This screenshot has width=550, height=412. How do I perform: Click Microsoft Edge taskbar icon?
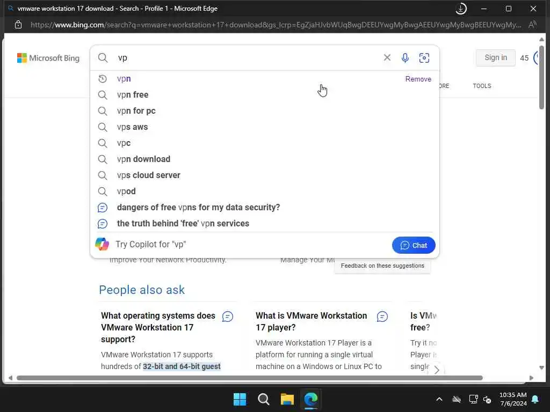[311, 399]
